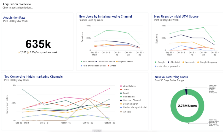
Task: Toggle Organic Search legend in Top Converting chart
Action: 129,104
